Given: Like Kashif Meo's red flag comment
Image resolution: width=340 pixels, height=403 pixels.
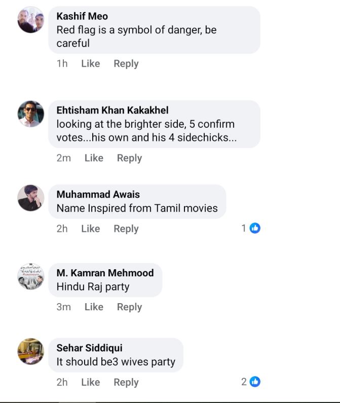Looking at the screenshot, I should pos(90,64).
